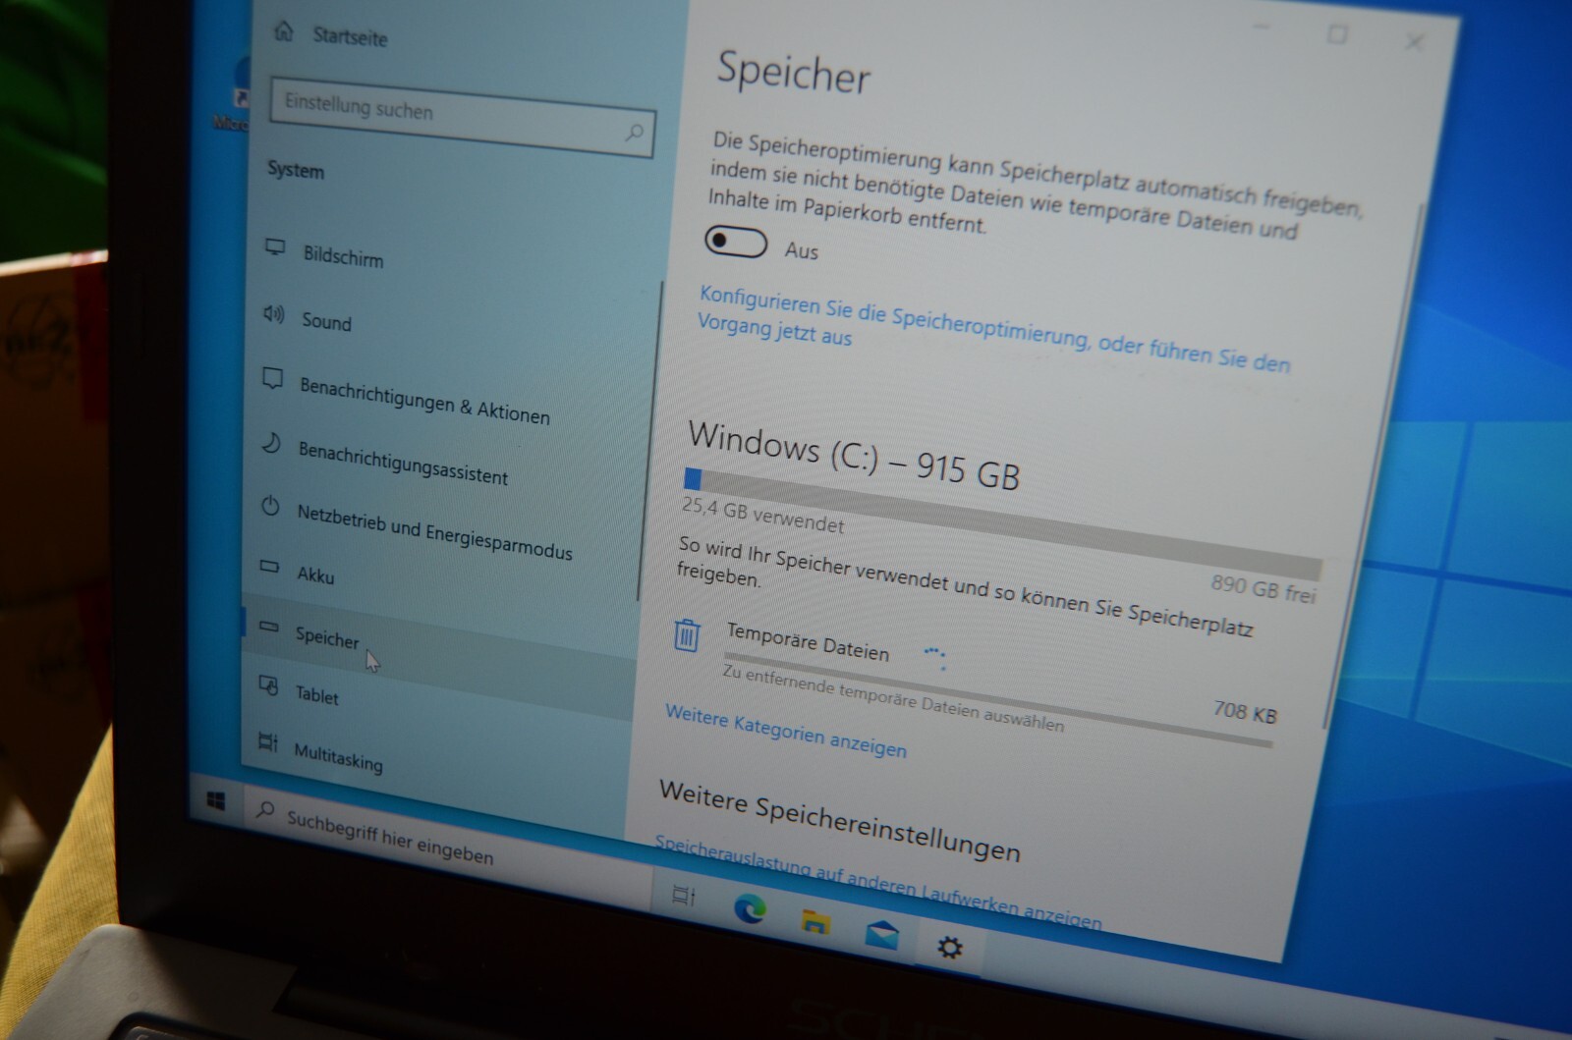Toggle Speicheroptimierung switch on
This screenshot has width=1572, height=1040.
736,242
